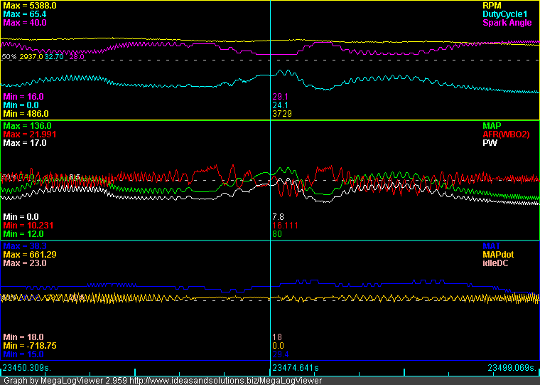Select the 'Max = 65.4' duty cycle value
Image resolution: width=540 pixels, height=385 pixels.
point(25,14)
